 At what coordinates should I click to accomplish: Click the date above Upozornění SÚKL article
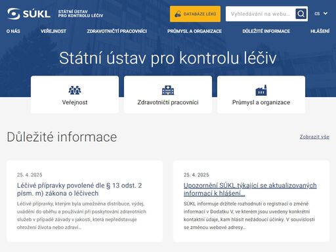pyautogui.click(x=196, y=175)
